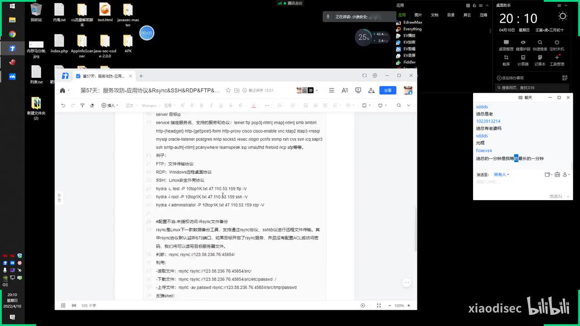Open the 插入 insert dropdown
580x326 pixels.
click(110, 105)
